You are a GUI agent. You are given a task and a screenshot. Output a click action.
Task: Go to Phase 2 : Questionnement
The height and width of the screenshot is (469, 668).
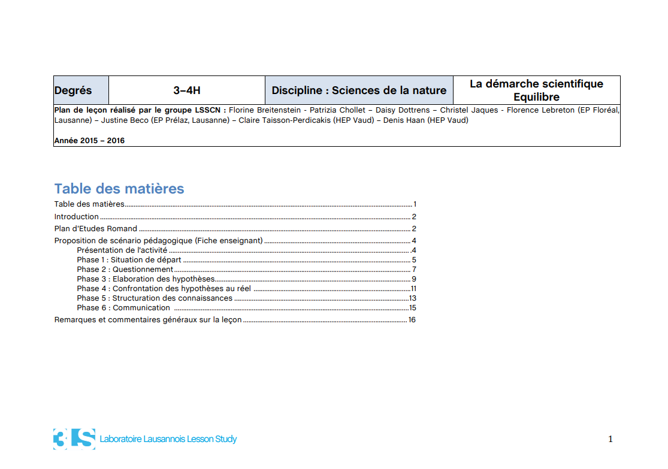(x=125, y=270)
